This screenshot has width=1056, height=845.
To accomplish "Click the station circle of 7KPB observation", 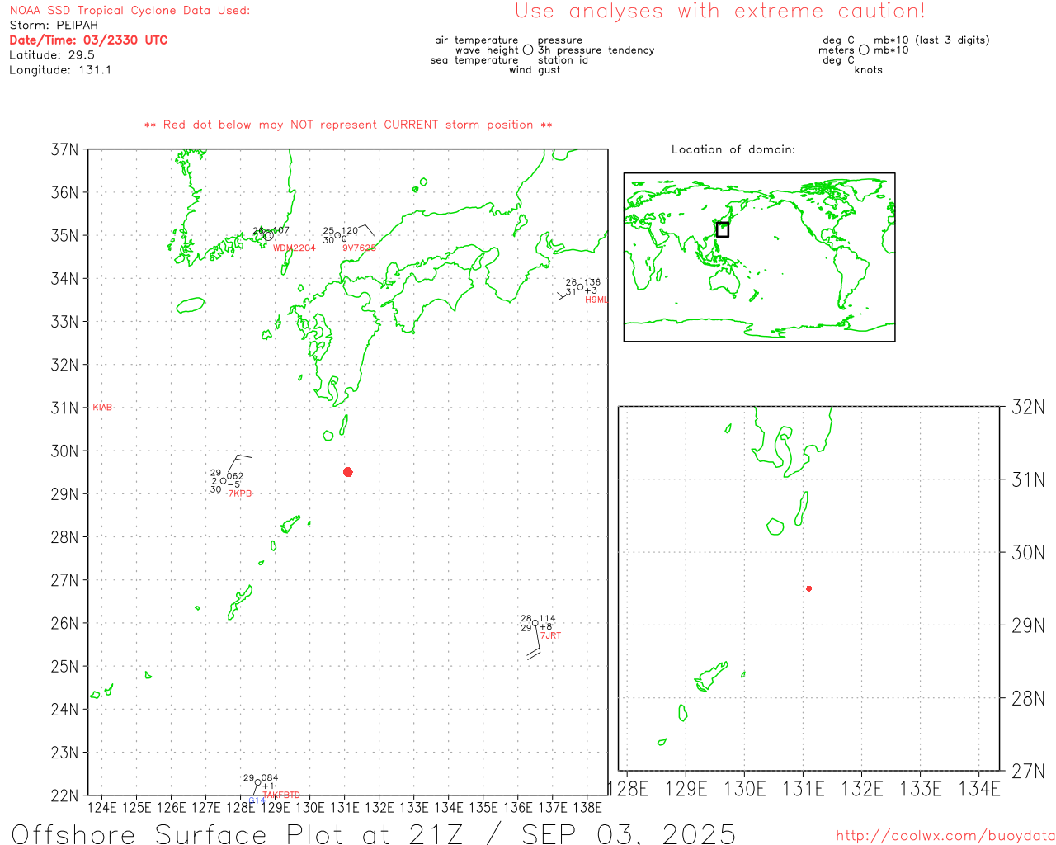I will click(223, 481).
